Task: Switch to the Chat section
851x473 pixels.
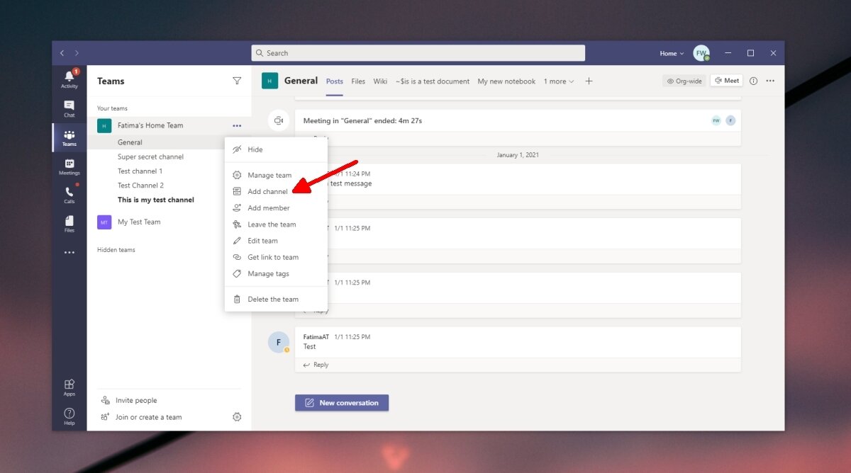Action: pyautogui.click(x=69, y=108)
